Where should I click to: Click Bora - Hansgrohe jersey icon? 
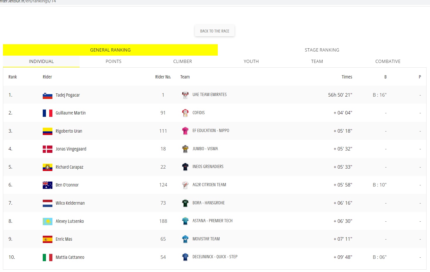coord(185,203)
